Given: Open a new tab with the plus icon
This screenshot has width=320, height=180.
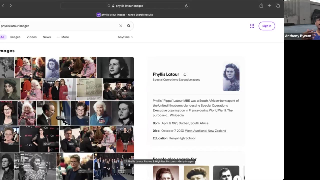Looking at the screenshot, I should pos(269,5).
